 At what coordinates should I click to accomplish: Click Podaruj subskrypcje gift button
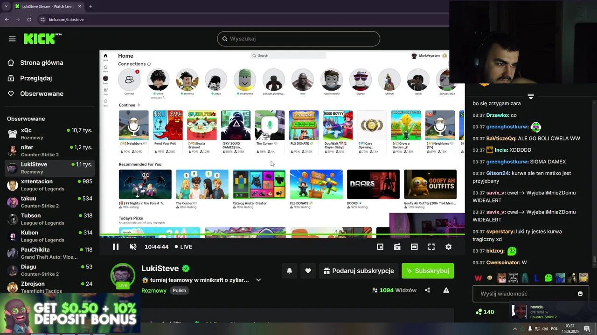pos(359,271)
